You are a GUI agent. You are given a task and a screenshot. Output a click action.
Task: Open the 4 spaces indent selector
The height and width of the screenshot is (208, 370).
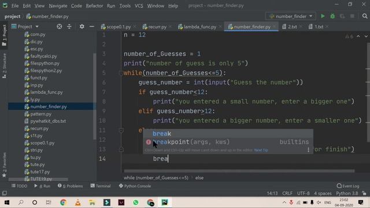point(323,193)
